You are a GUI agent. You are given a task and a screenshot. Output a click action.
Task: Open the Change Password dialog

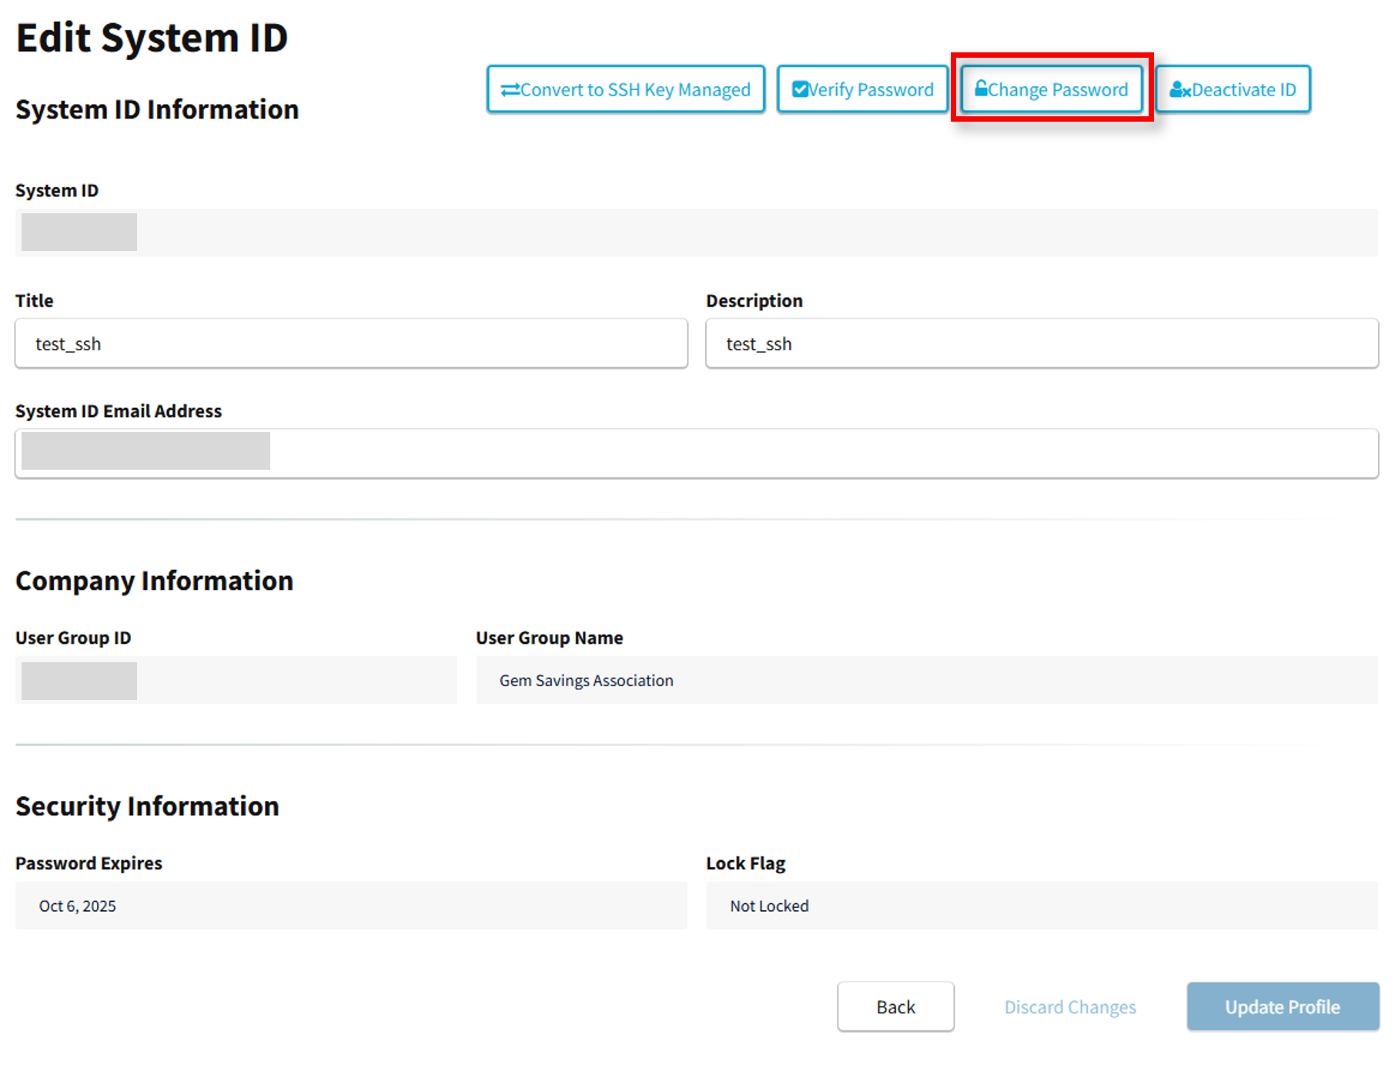click(1052, 90)
